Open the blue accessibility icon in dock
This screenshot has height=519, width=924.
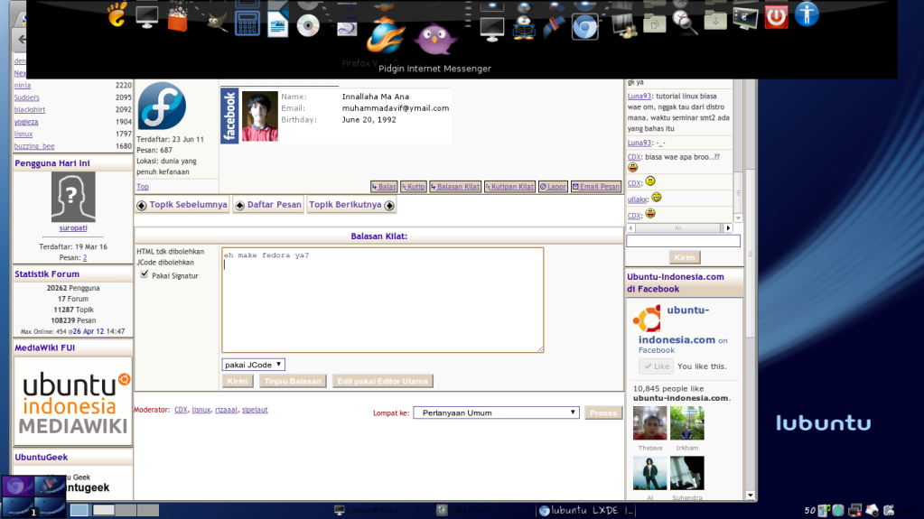tap(807, 14)
